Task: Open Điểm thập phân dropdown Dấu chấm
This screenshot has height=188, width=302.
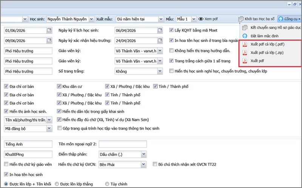Action: (x=143, y=154)
